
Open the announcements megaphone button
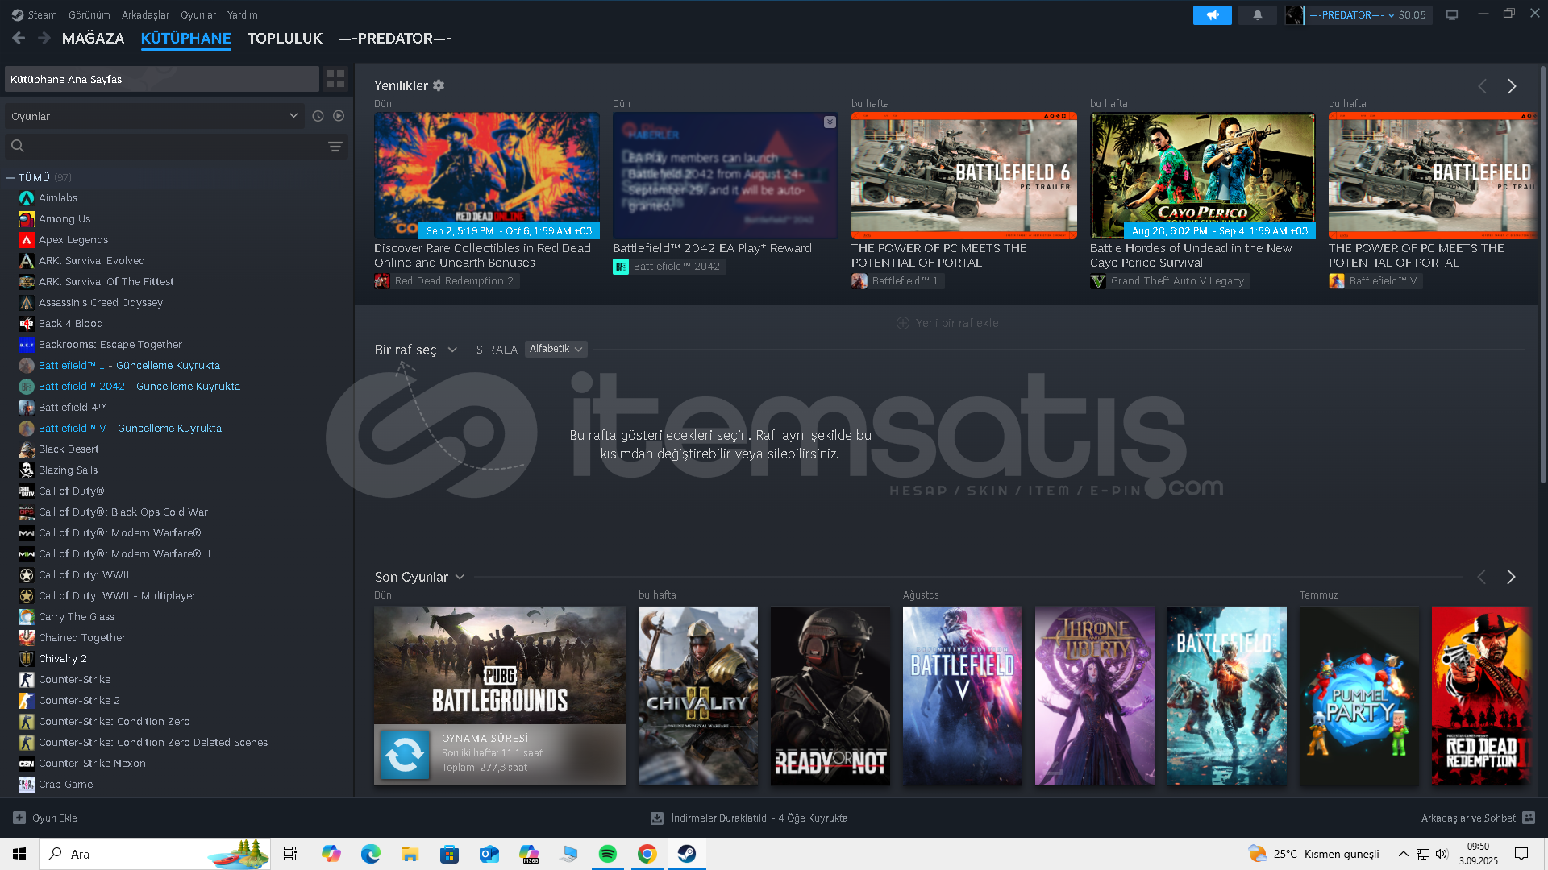[x=1212, y=15]
